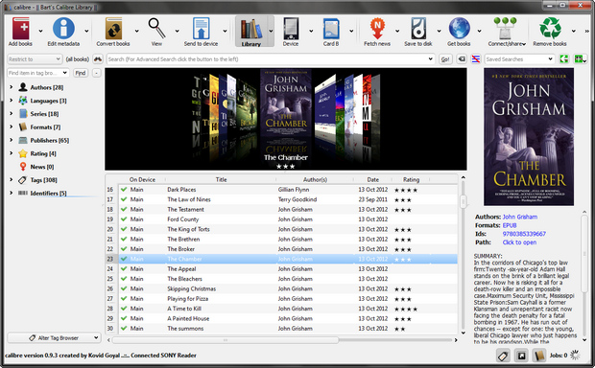The width and height of the screenshot is (595, 368).
Task: Click Save to disk icon
Action: [418, 29]
